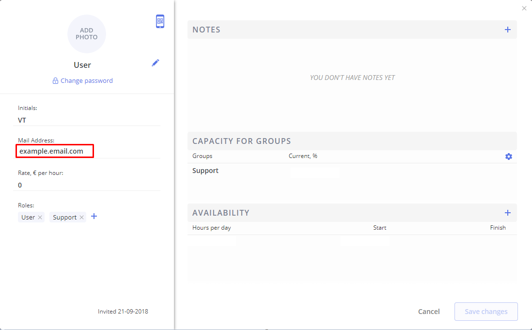This screenshot has width=532, height=330.
Task: Click the Start column header
Action: click(380, 228)
